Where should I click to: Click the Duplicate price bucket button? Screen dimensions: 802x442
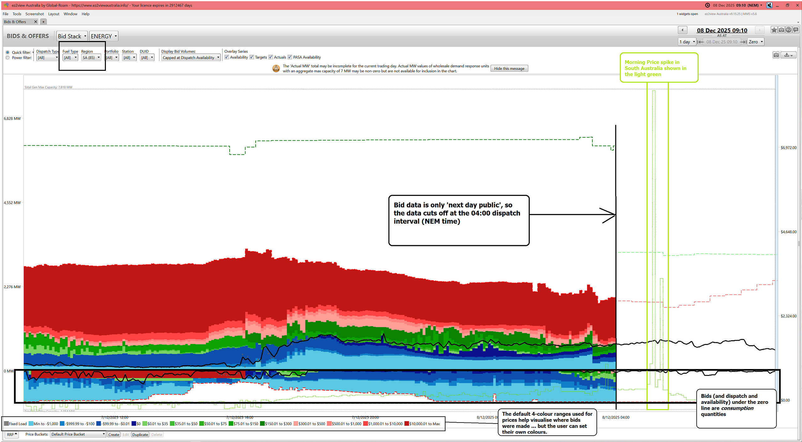coord(140,435)
